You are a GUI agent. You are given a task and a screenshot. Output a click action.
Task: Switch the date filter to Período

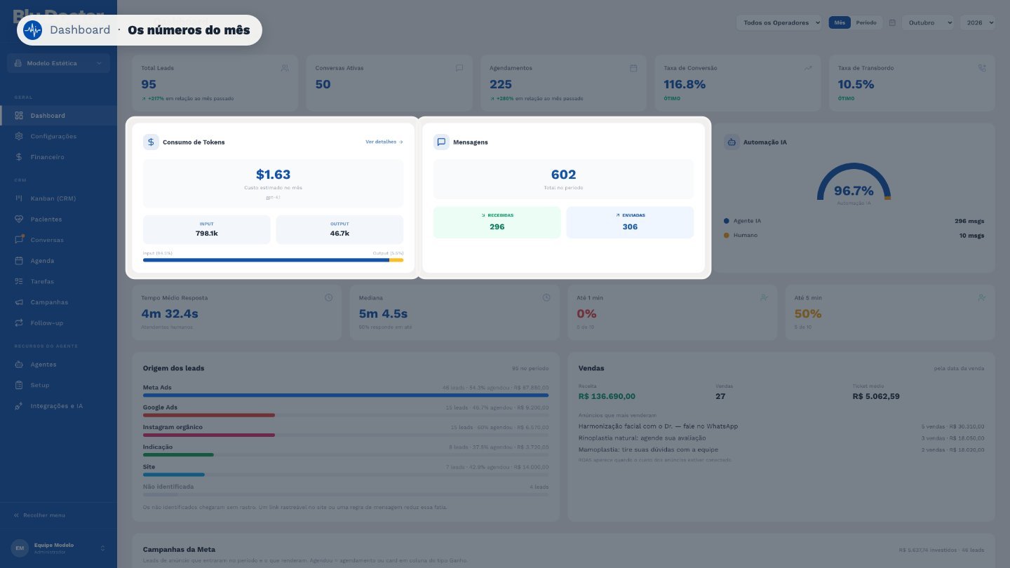[866, 22]
